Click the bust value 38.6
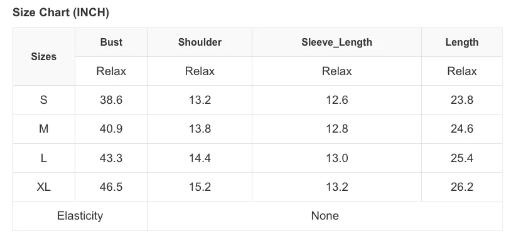The height and width of the screenshot is (249, 516). (111, 99)
